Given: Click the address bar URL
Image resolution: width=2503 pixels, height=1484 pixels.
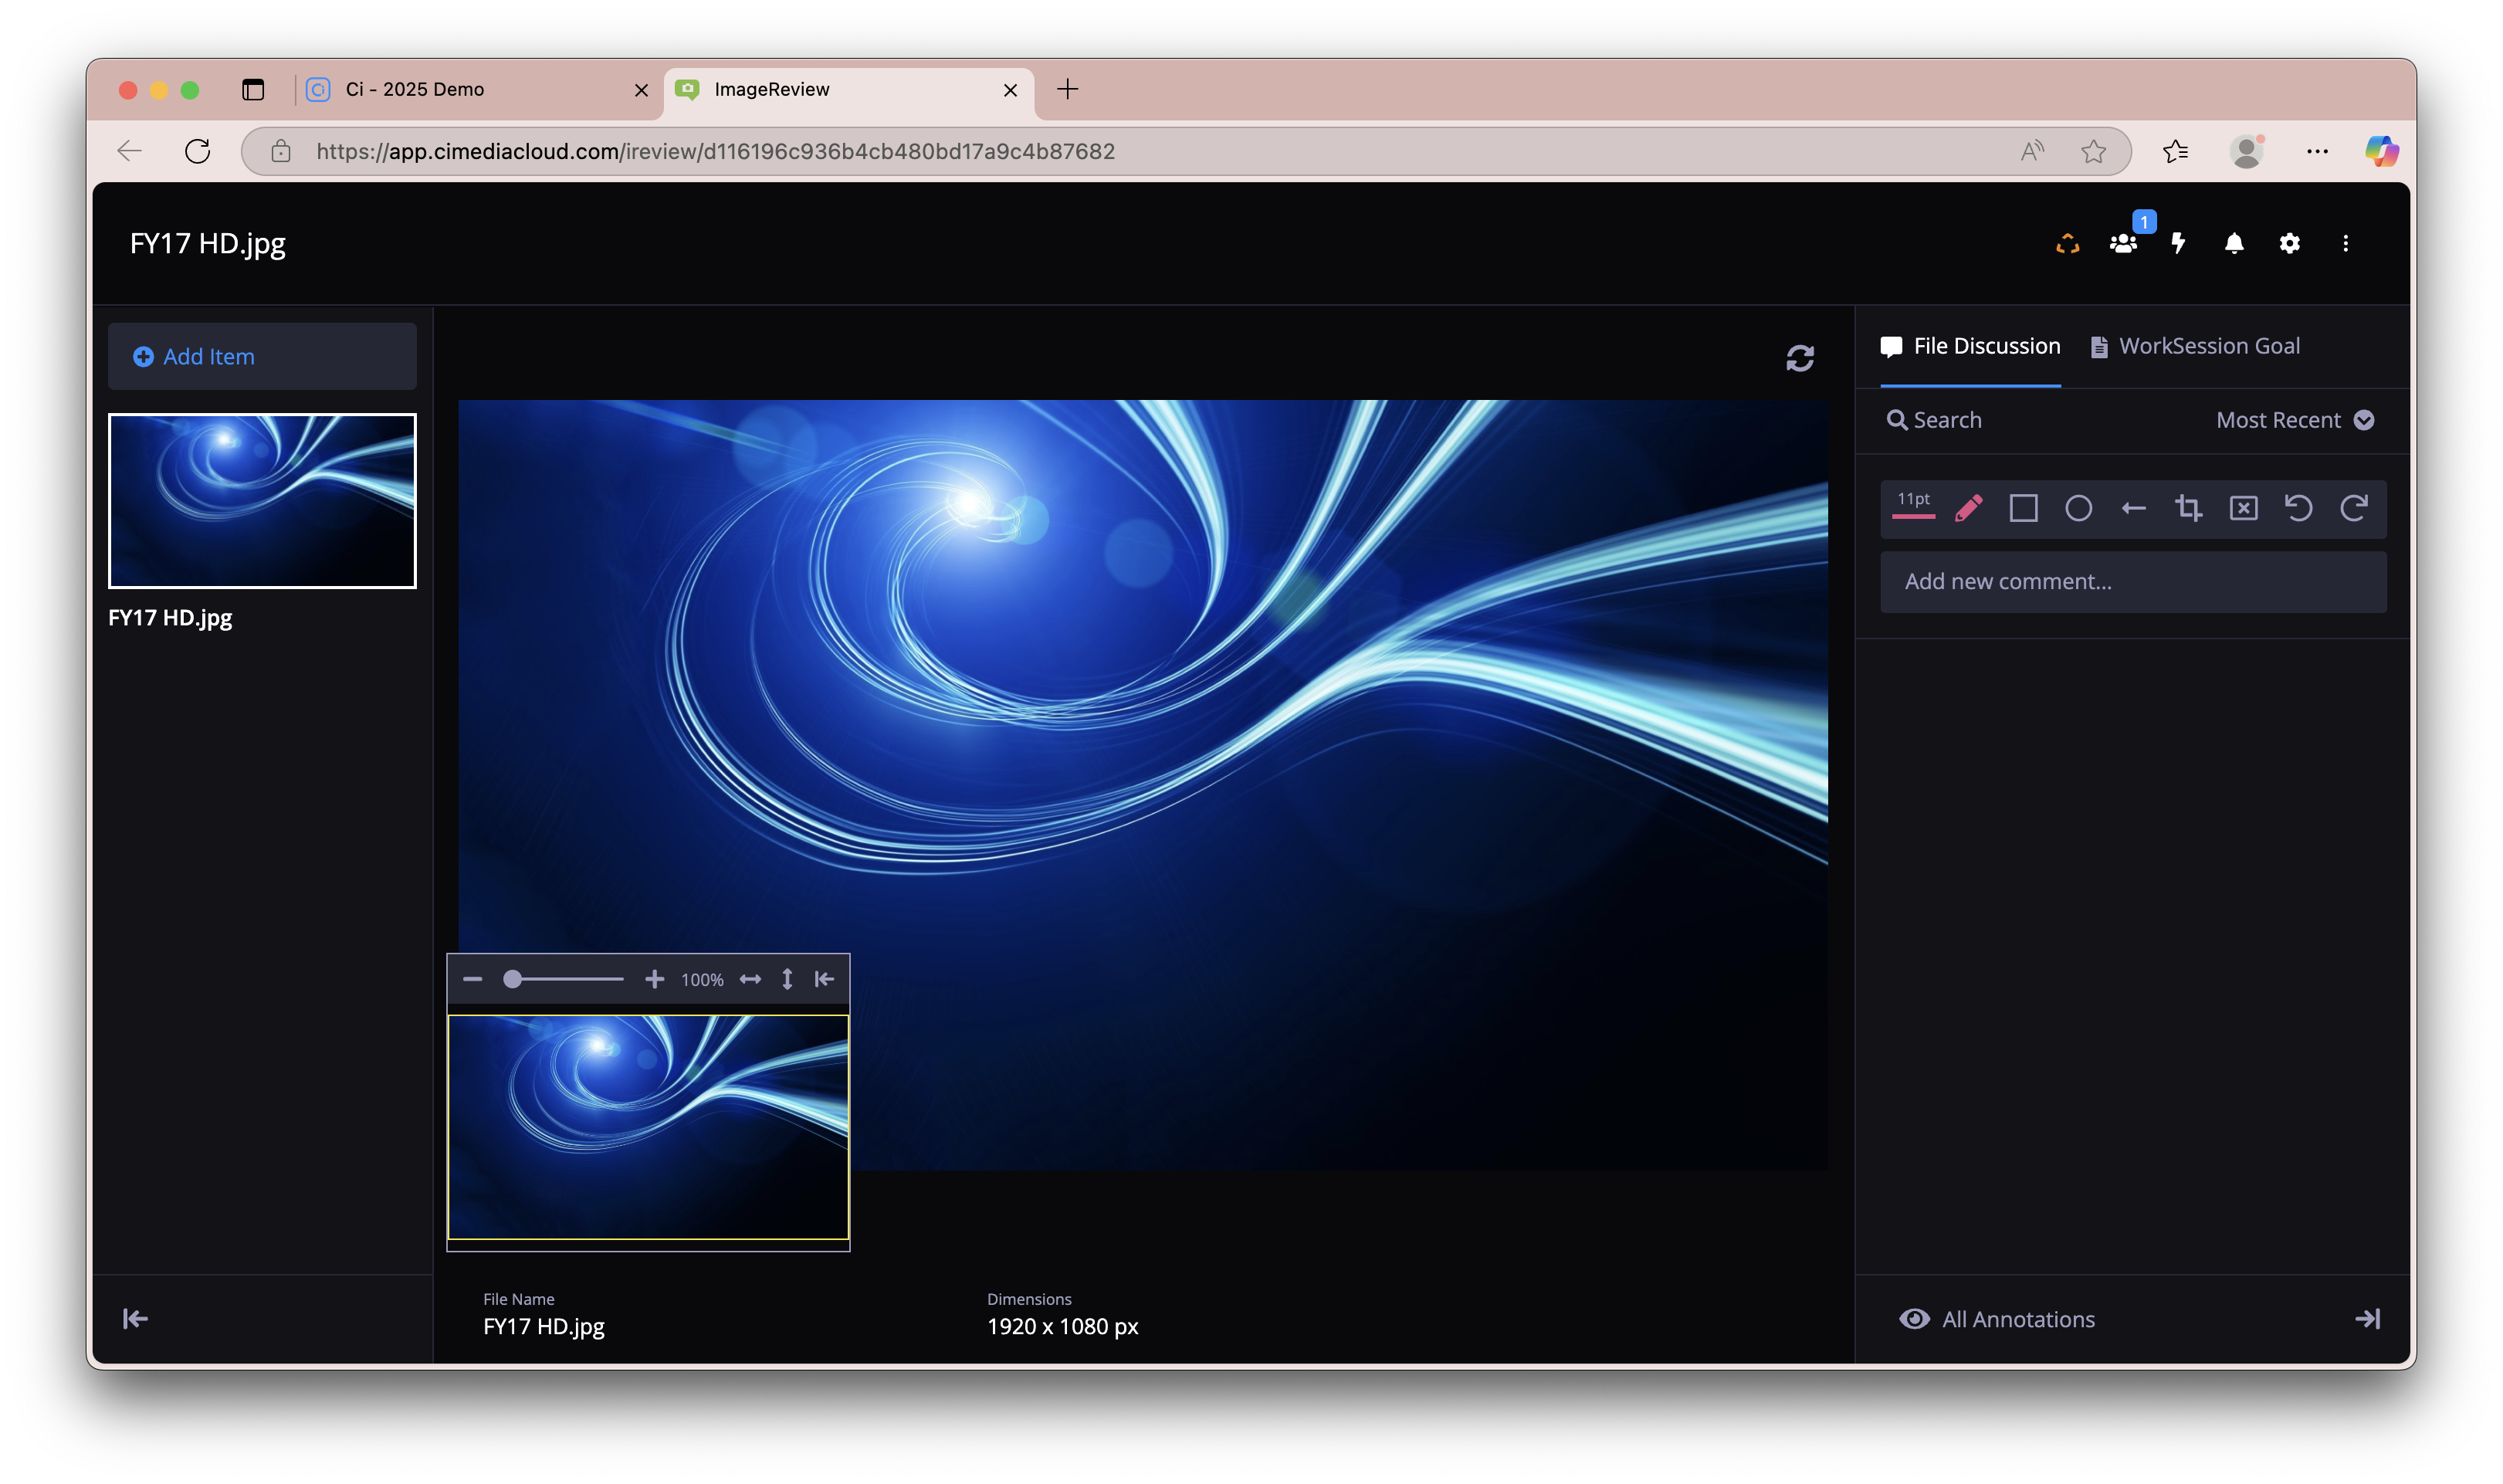Looking at the screenshot, I should (715, 151).
